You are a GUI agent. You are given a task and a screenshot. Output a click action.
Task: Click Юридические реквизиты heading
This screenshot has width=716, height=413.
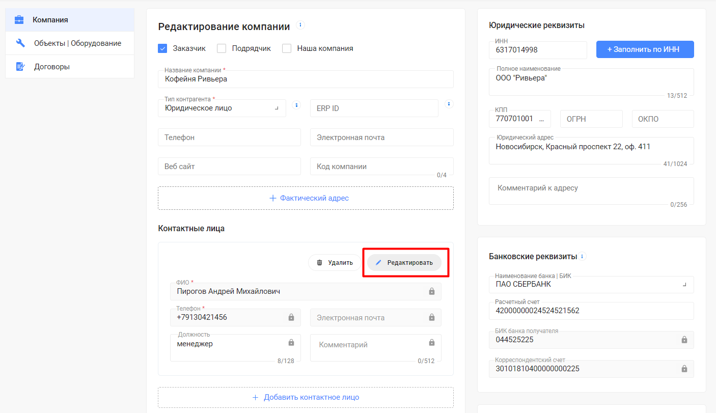pos(537,25)
